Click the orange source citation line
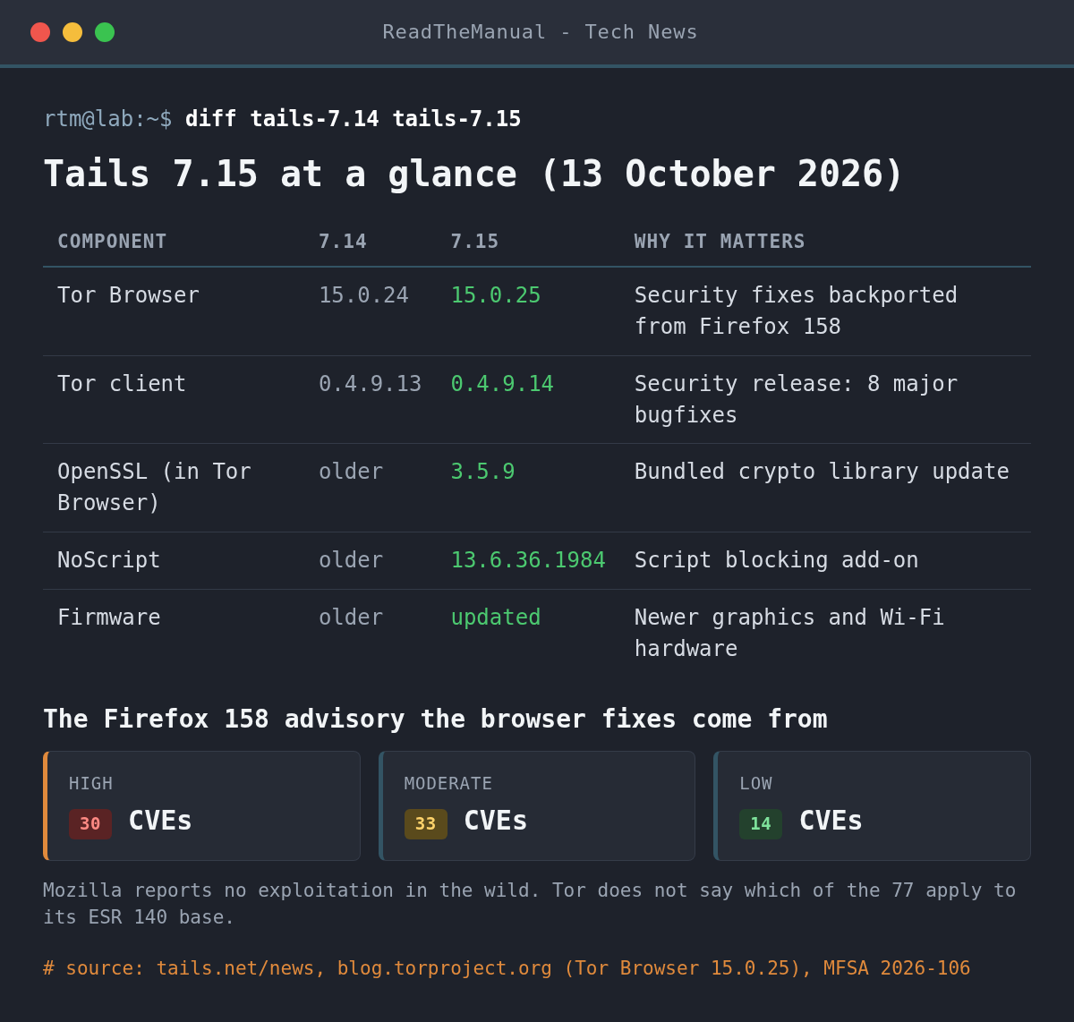Viewport: 1074px width, 1022px height. pyautogui.click(x=507, y=968)
